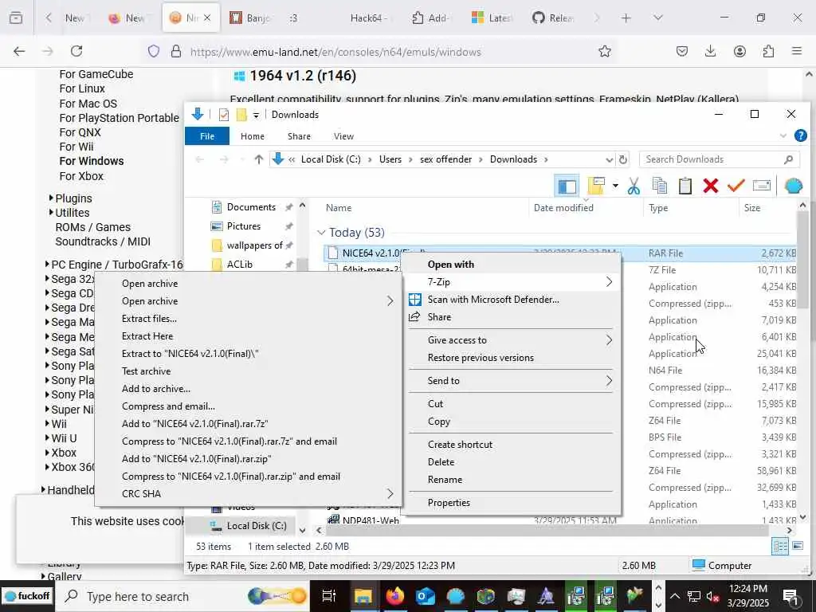Open the Firefox list all tabs dropdown
816x612 pixels.
pos(657,18)
